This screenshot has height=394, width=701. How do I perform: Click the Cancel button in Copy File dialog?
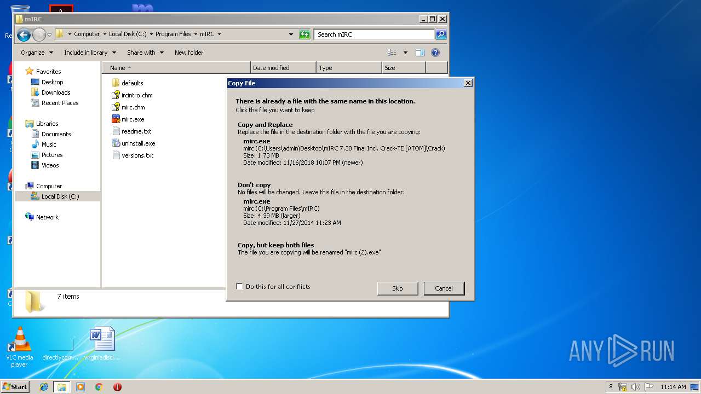tap(444, 288)
